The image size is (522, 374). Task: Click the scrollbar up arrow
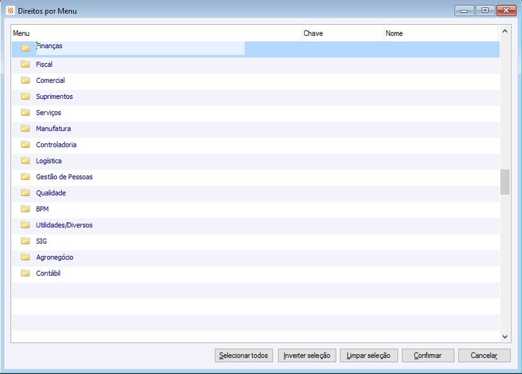[x=504, y=31]
